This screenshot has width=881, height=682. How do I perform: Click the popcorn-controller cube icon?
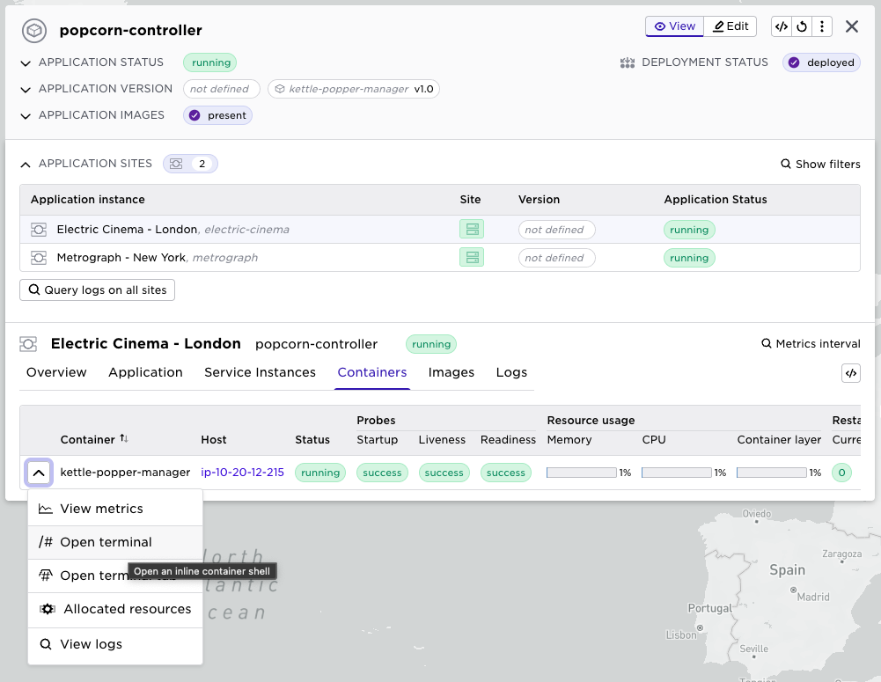[34, 31]
